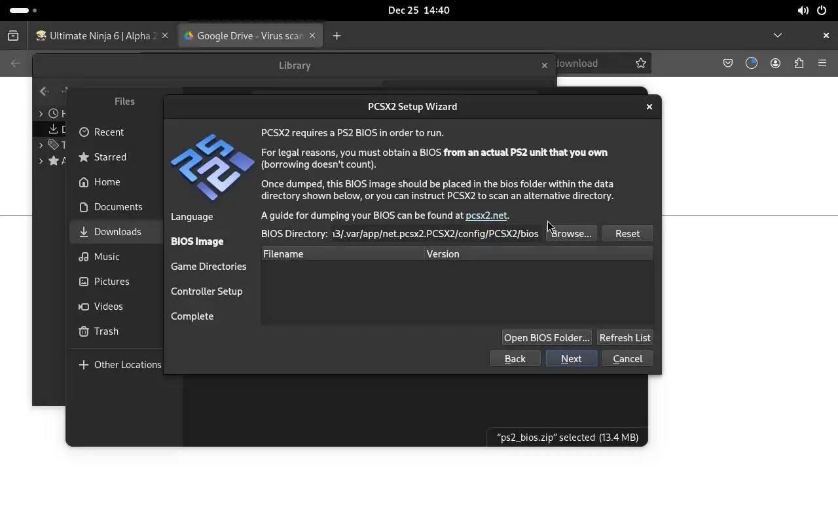Click Browse for BIOS directory
The height and width of the screenshot is (524, 838).
pos(571,234)
